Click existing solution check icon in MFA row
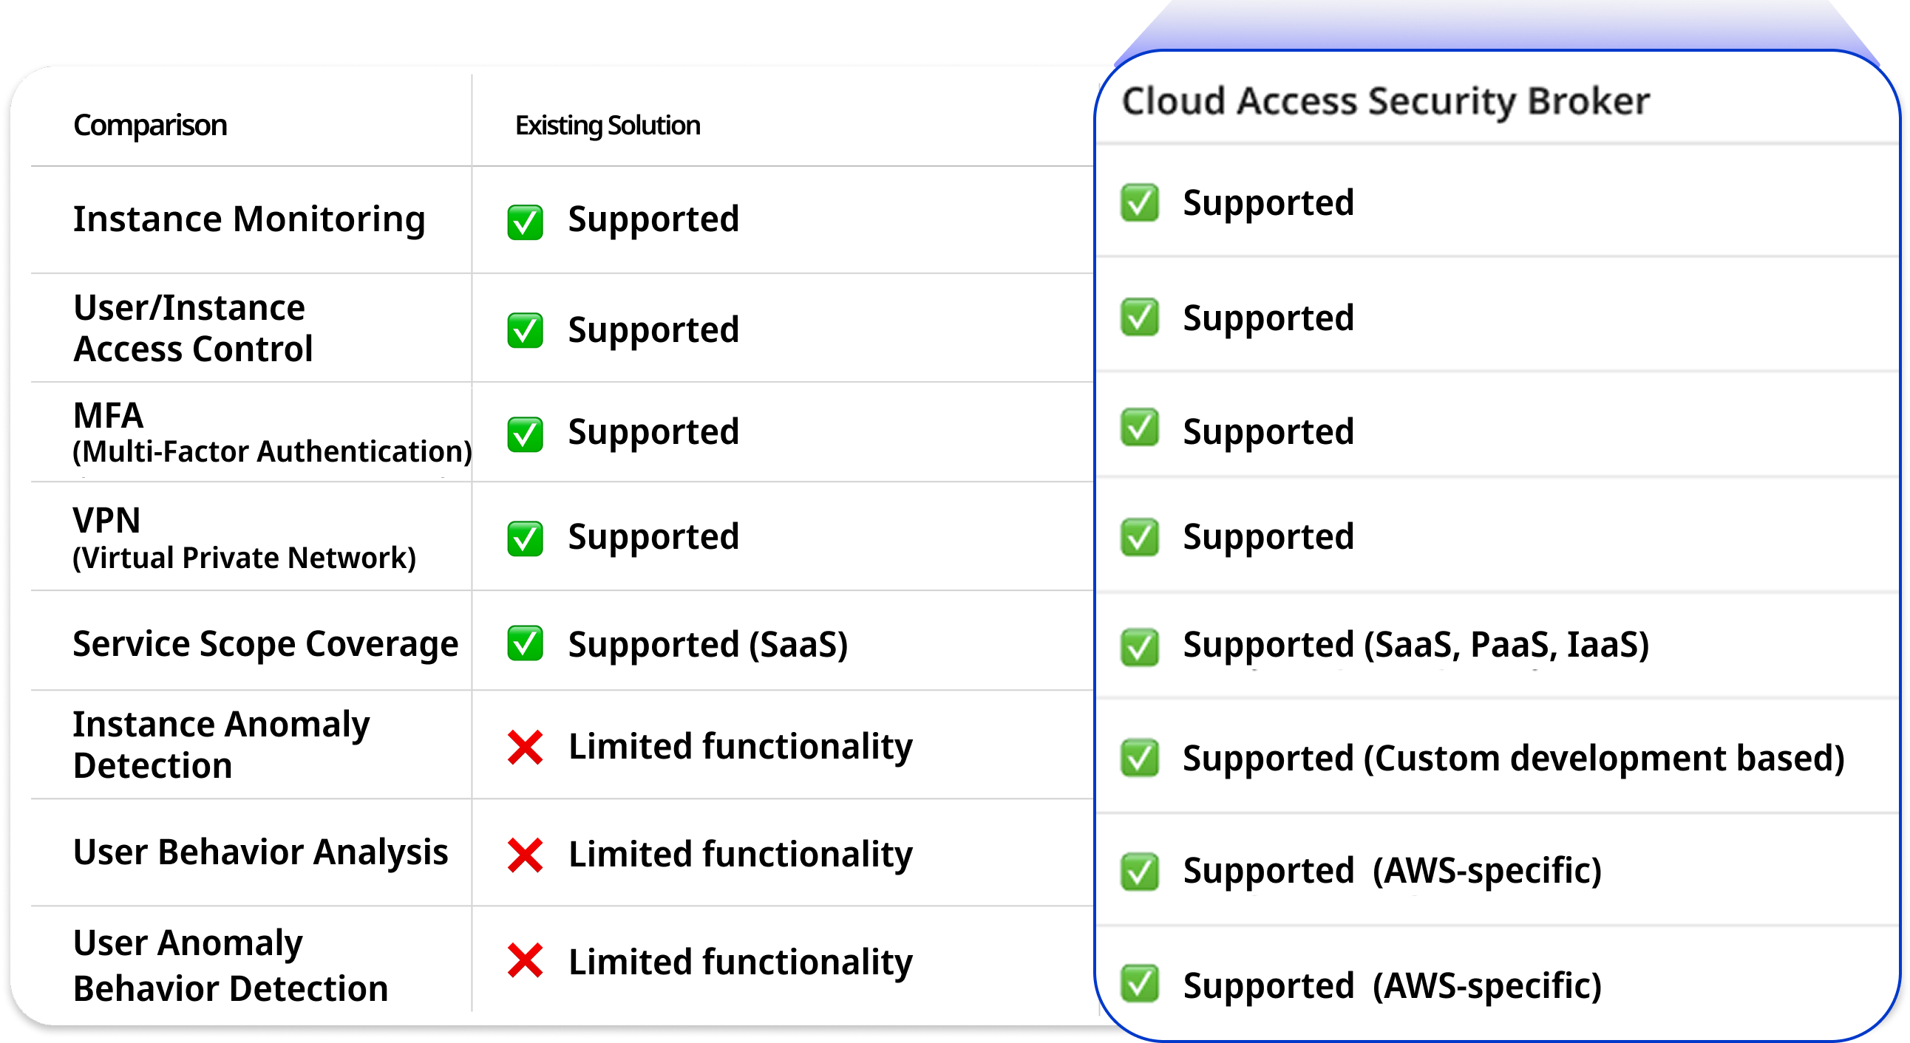 pos(525,434)
